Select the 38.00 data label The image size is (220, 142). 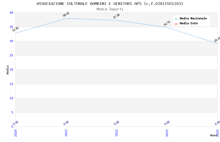[x=66, y=14]
